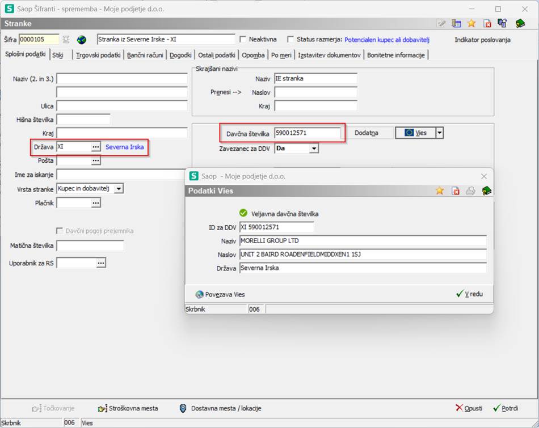Viewport: 539px width, 428px height.
Task: Click Prenesi --> in Skrajšani nazivi
Action: click(x=225, y=92)
